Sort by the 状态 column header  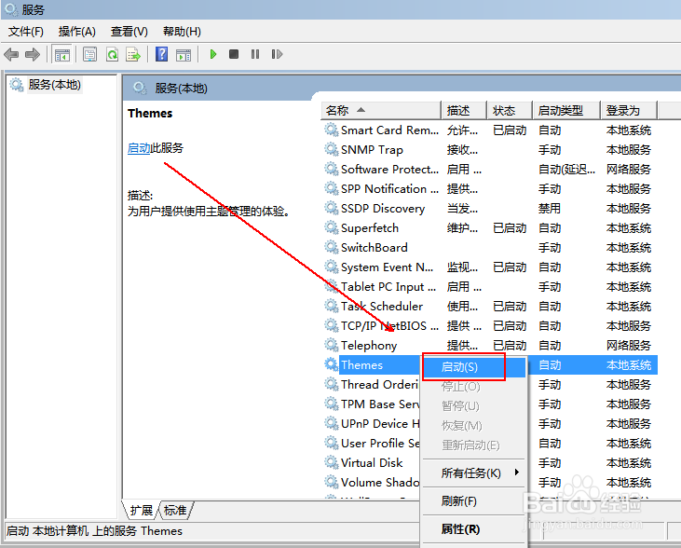point(510,110)
